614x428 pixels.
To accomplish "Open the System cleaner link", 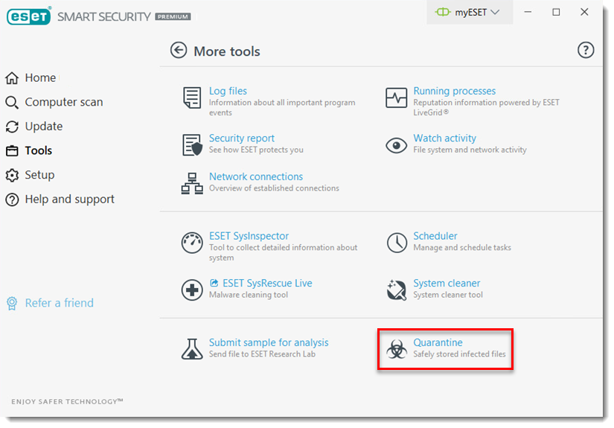I will tap(447, 283).
